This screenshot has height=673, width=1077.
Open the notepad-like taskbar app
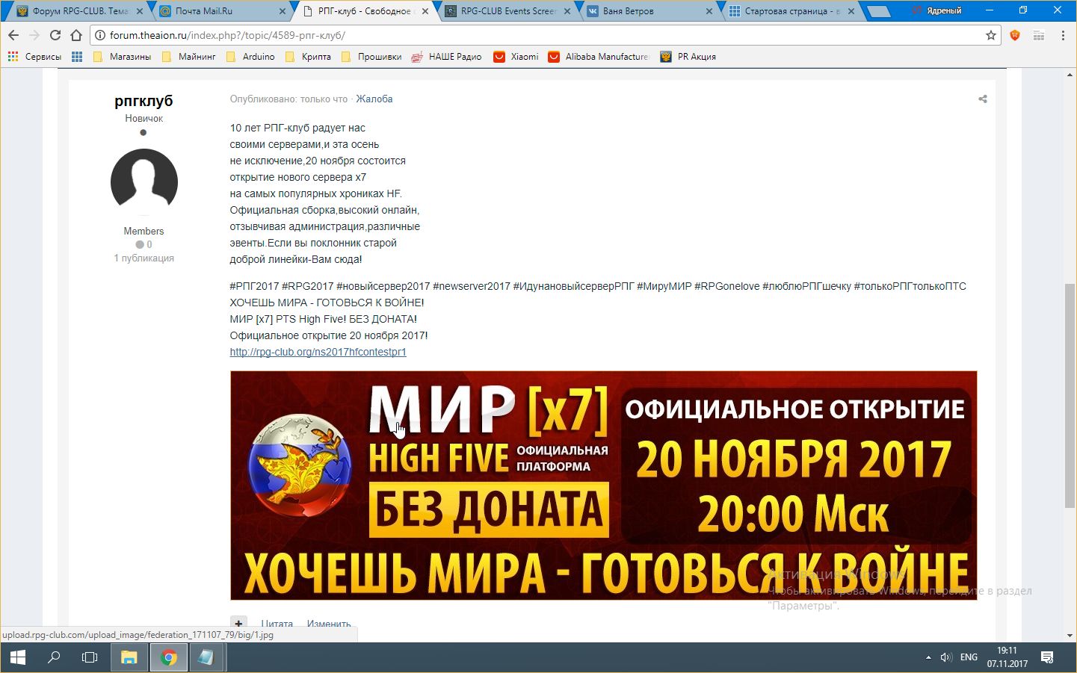[206, 657]
